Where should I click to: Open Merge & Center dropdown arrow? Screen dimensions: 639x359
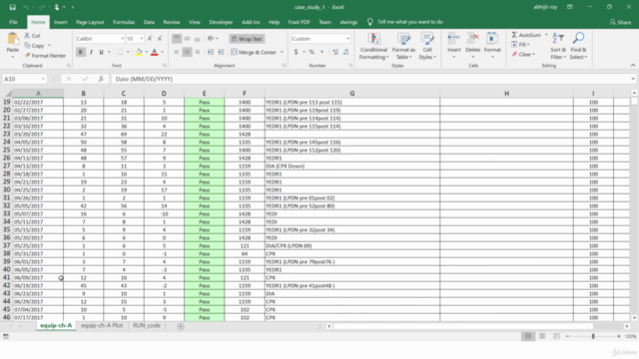(x=282, y=52)
